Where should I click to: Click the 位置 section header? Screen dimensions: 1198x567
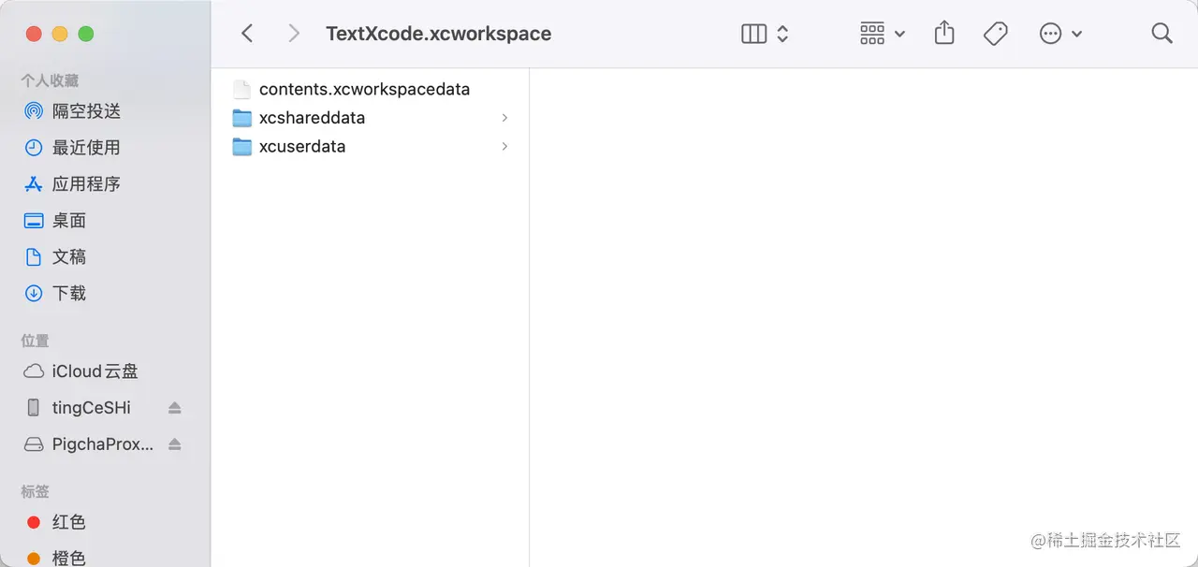pos(36,342)
